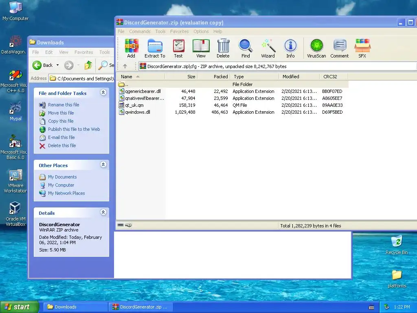
Task: Click the key icon in WinRAR status bar
Action: coord(128,225)
